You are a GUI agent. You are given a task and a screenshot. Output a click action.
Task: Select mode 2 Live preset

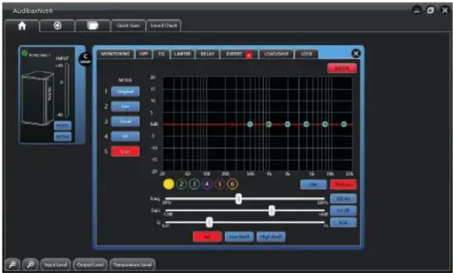tap(125, 106)
